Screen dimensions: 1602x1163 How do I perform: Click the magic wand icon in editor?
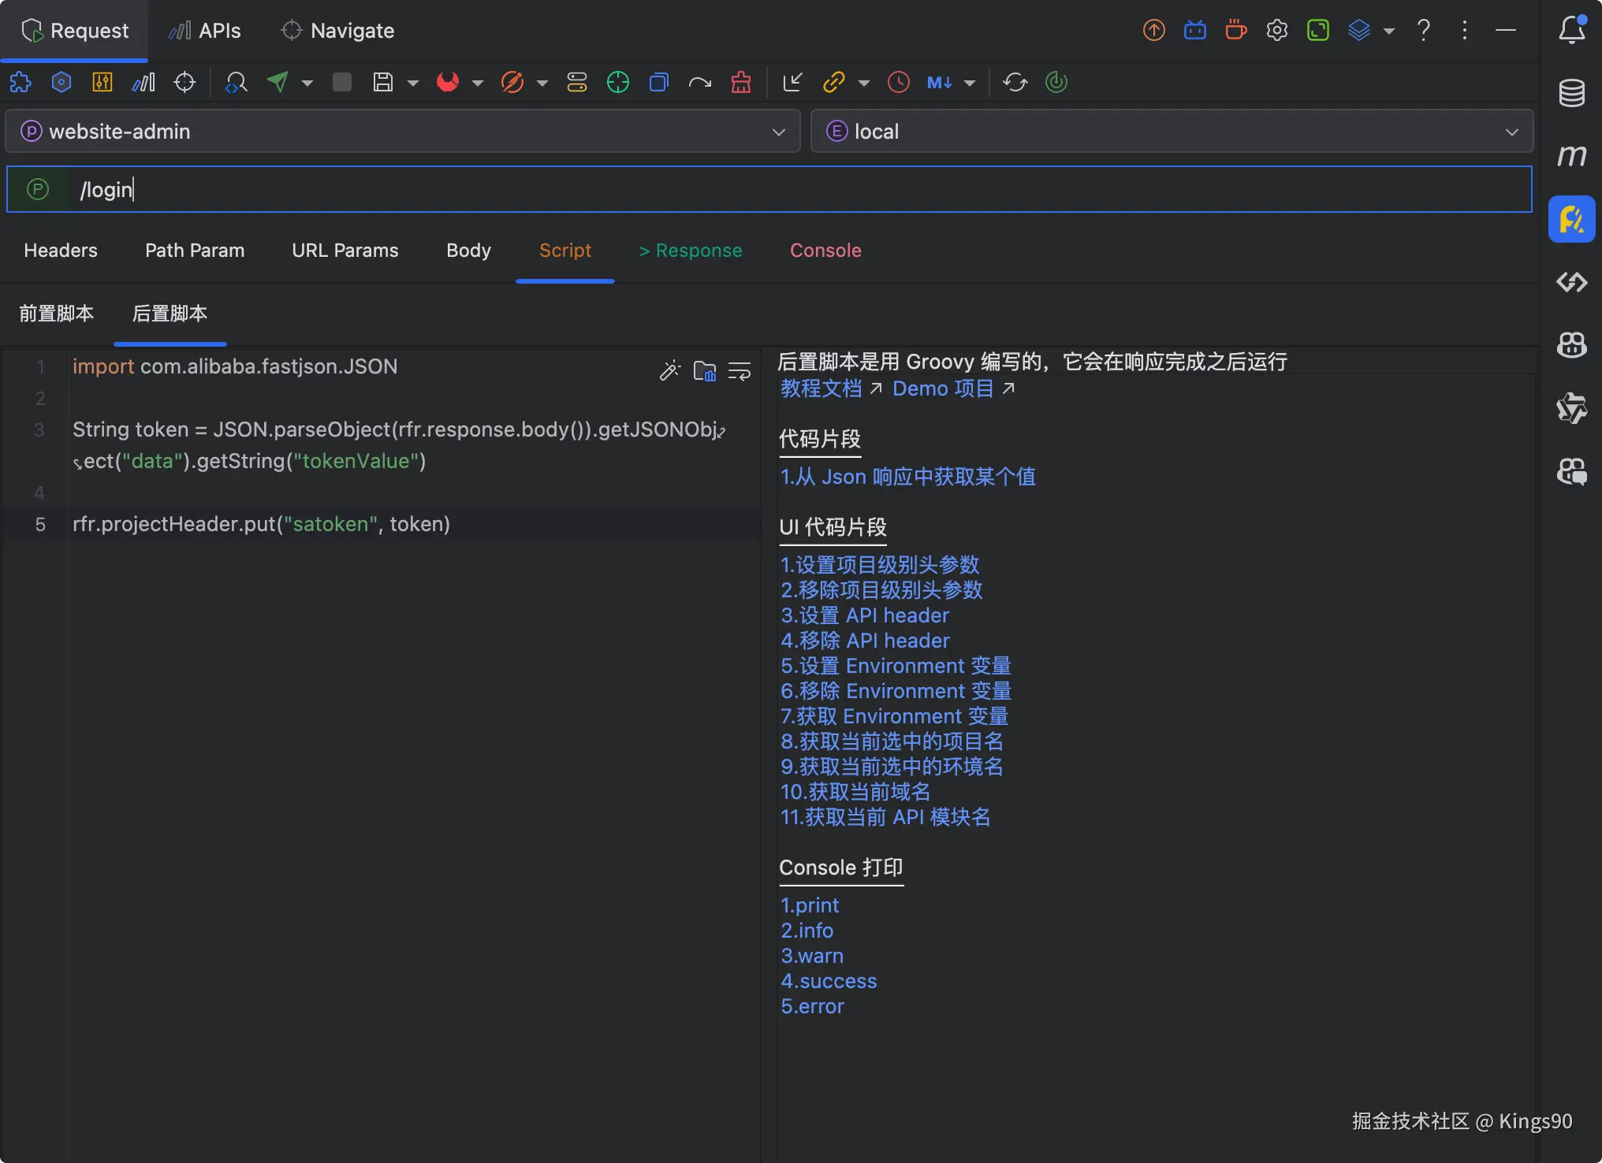click(669, 370)
